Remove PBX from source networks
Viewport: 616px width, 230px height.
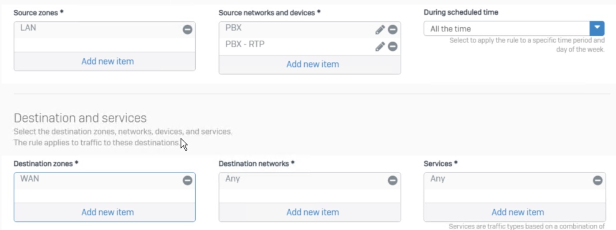pos(393,30)
